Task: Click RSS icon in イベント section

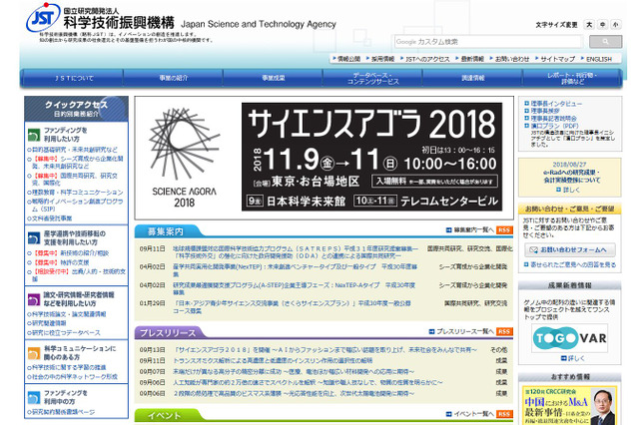Action: coord(504,414)
